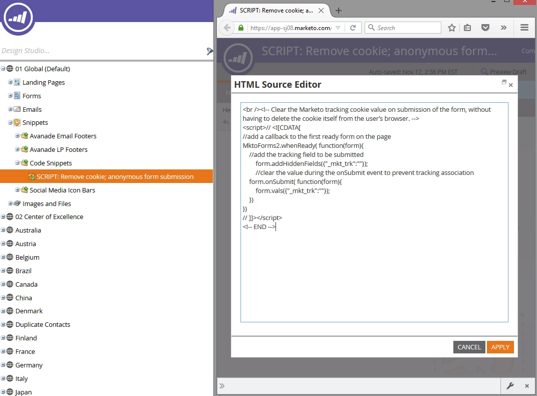
Task: Select the Australia workspace
Action: coord(28,230)
